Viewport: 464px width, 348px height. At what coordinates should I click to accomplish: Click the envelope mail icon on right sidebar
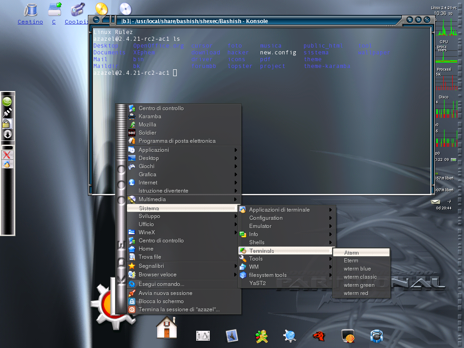[435, 202]
